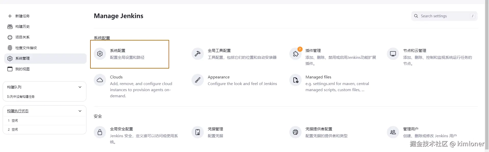
Task: Open the Appearance settings link
Action: [x=219, y=77]
